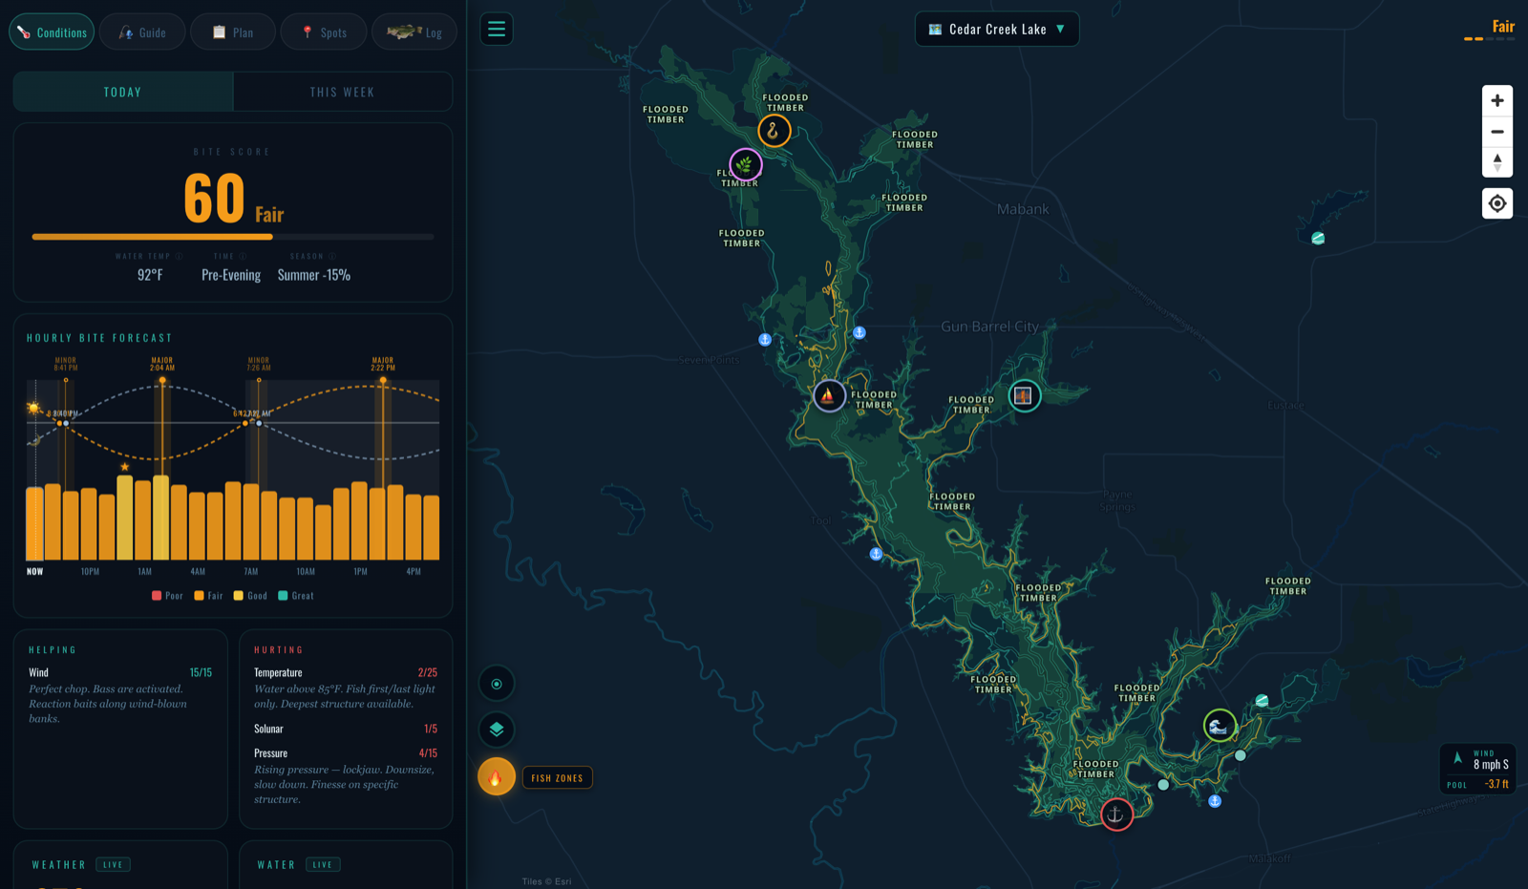1528x889 pixels.
Task: Click the Wind and Pool info widget
Action: 1477,769
